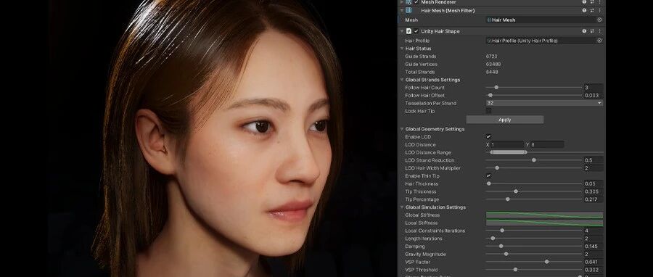The height and width of the screenshot is (277, 653).
Task: Enable the Lock Hair Tip checkbox
Action: (488, 111)
